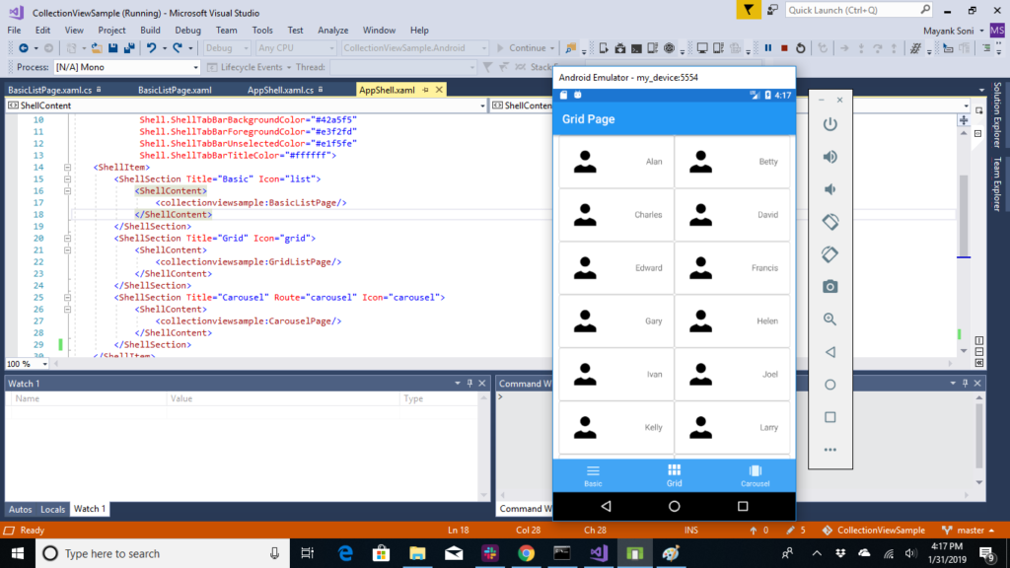Open emulator extended controls (three dots)
The width and height of the screenshot is (1010, 568).
[x=830, y=450]
